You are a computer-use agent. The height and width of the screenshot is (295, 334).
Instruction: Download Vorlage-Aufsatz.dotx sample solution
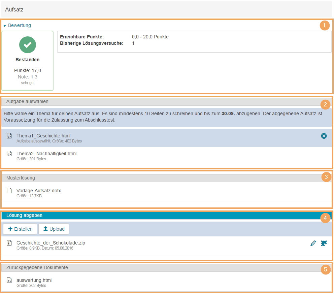coord(38,191)
